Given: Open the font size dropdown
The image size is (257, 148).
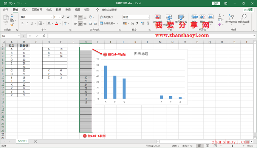Looking at the screenshot, I should (60, 17).
